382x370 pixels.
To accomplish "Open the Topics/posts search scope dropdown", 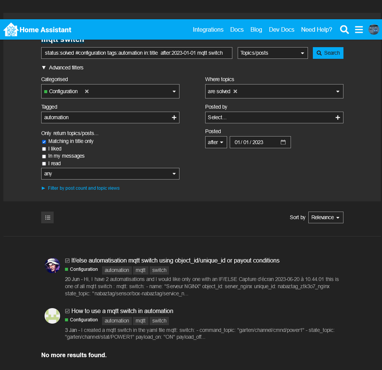I will 272,53.
